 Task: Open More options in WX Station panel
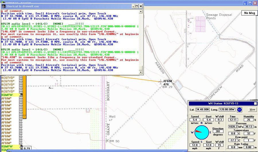(252, 110)
